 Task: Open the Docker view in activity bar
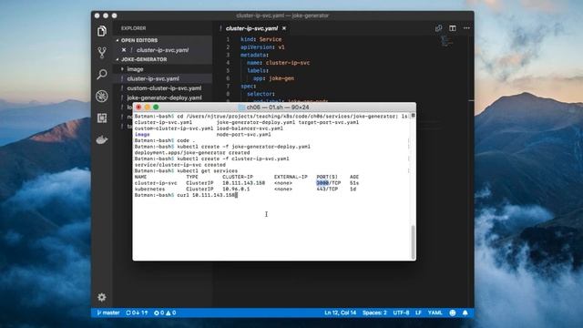coord(102,139)
